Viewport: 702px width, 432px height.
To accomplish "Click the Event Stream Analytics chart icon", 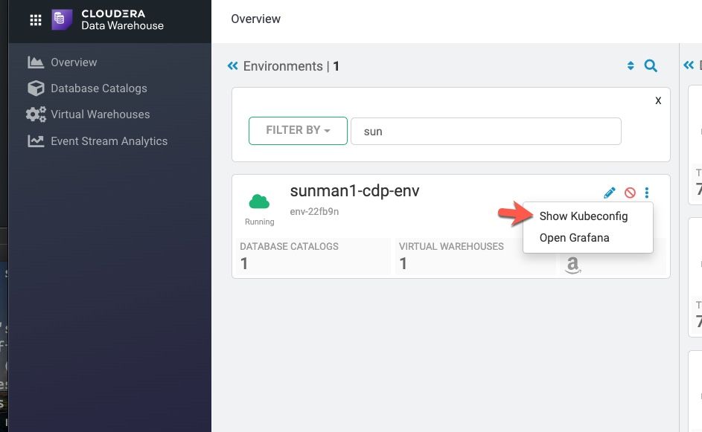I will click(x=36, y=141).
